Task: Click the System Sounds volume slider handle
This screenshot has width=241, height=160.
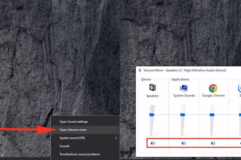Action: pos(183,115)
